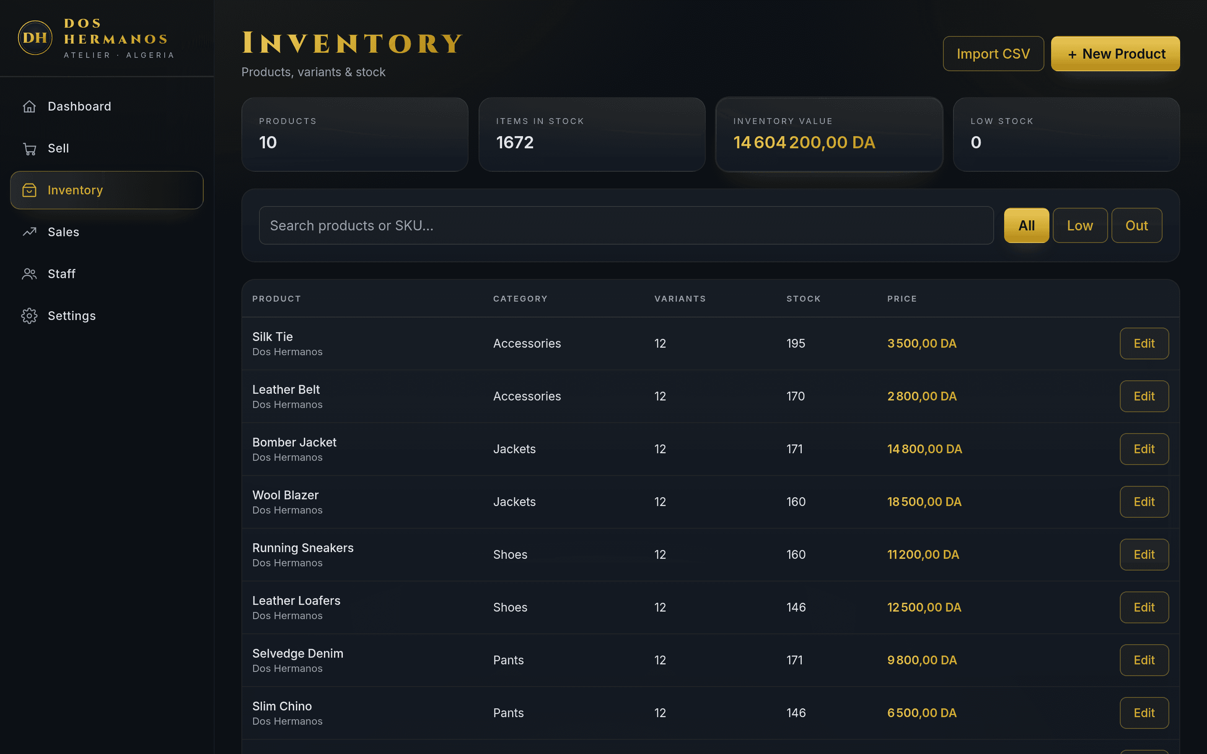Edit the Silk Tie product
1207x754 pixels.
1144,343
